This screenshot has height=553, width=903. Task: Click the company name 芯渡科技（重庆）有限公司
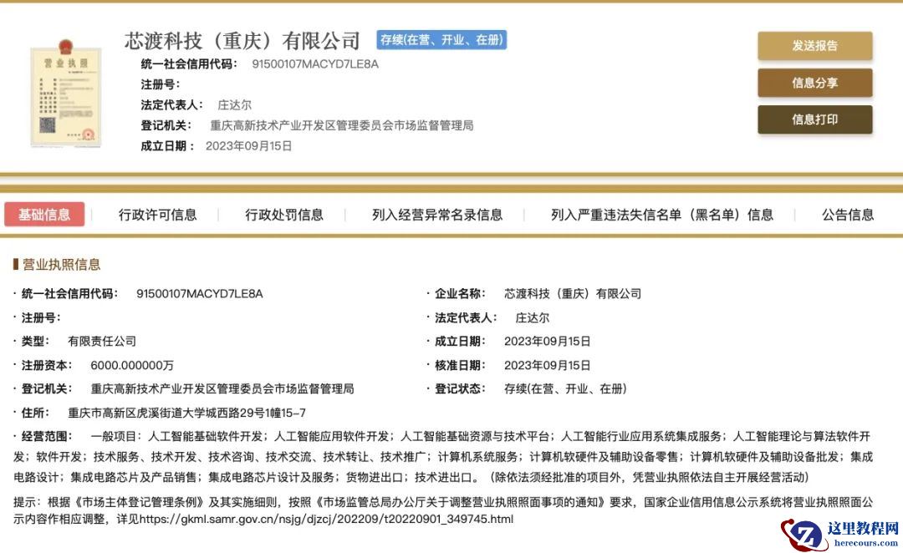(242, 39)
